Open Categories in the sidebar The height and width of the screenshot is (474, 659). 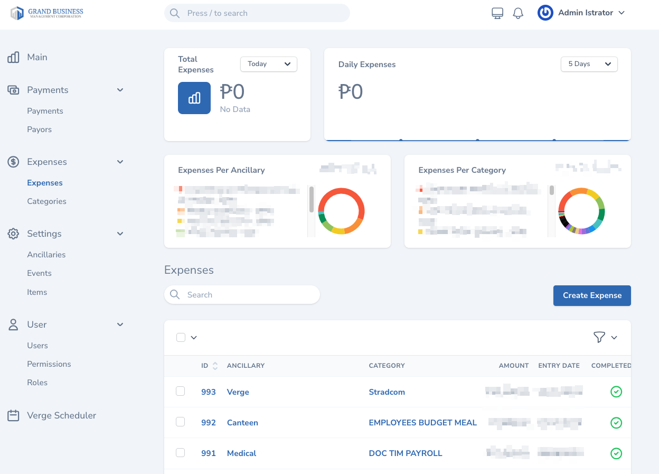46,201
